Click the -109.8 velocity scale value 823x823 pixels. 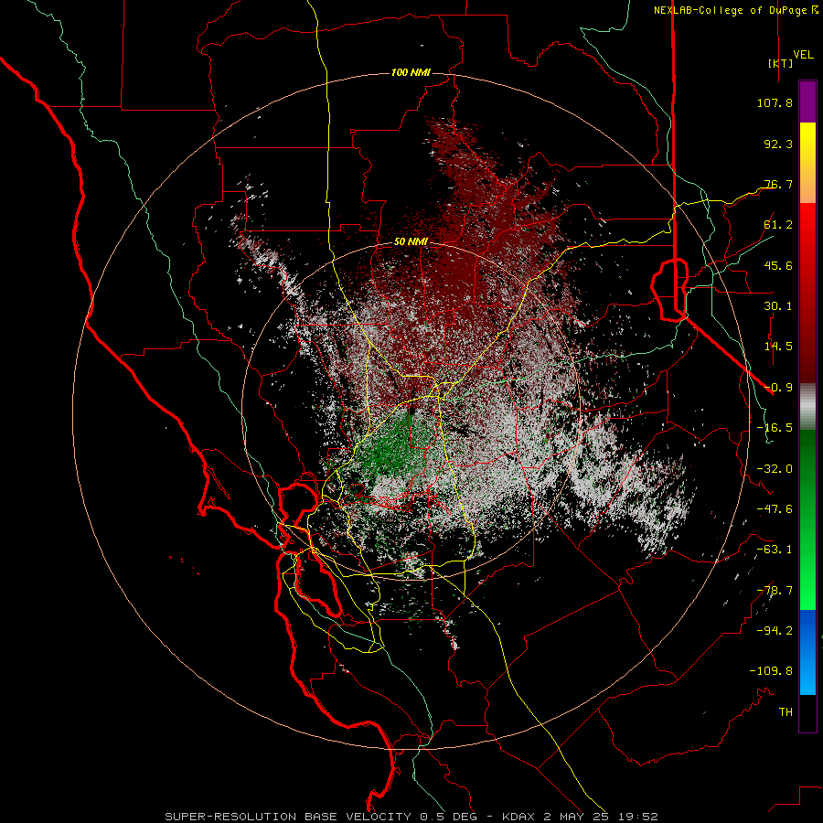[x=771, y=671]
